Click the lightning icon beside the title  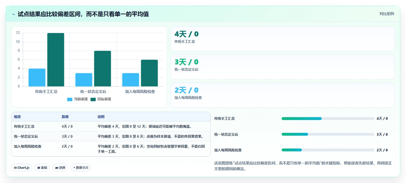14,14
